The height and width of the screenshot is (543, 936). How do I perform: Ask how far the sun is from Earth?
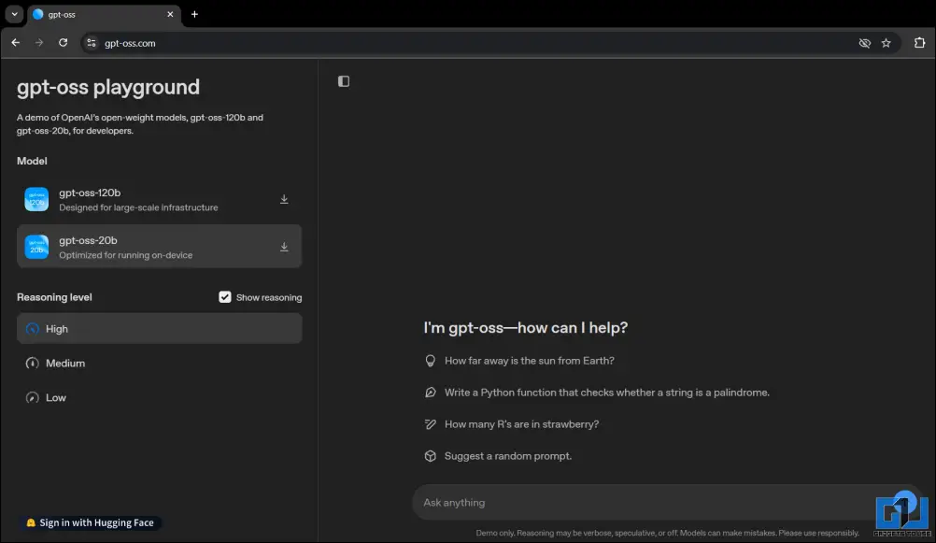(x=519, y=361)
